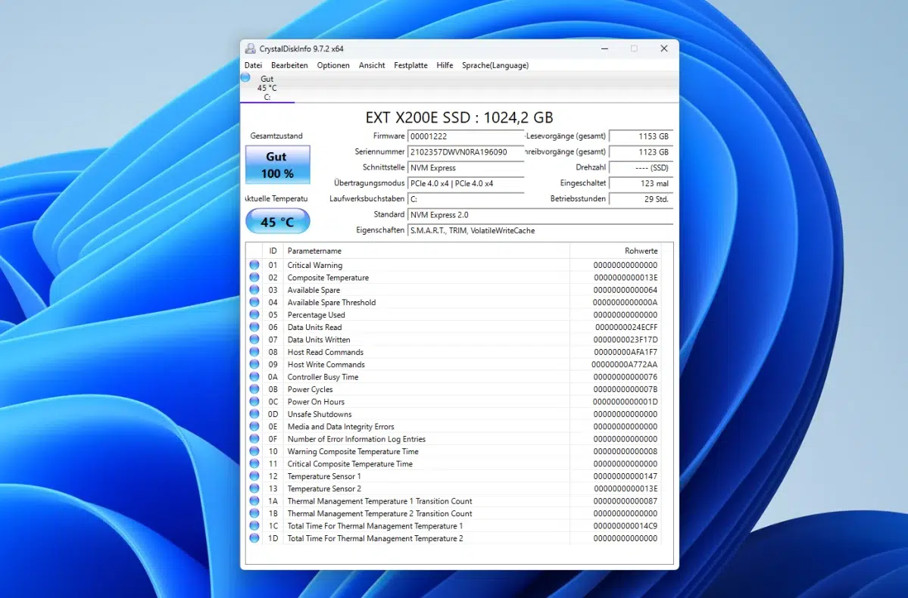Click status icon for Power Cycles row
Viewport: 908px width, 598px height.
click(x=254, y=390)
